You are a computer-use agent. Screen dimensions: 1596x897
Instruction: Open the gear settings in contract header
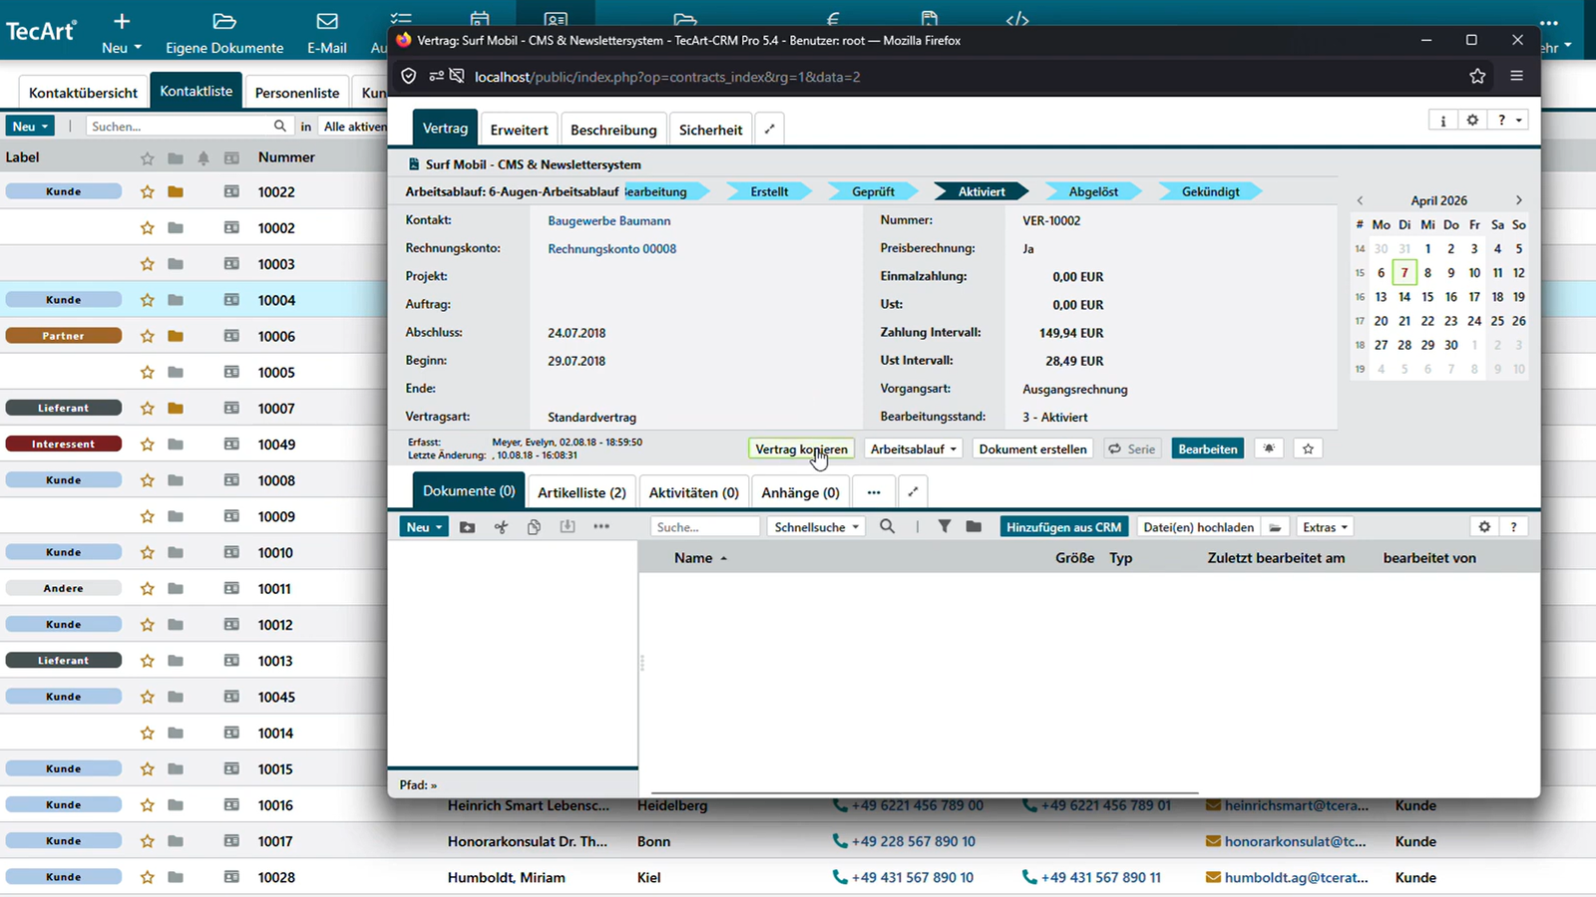(x=1472, y=121)
